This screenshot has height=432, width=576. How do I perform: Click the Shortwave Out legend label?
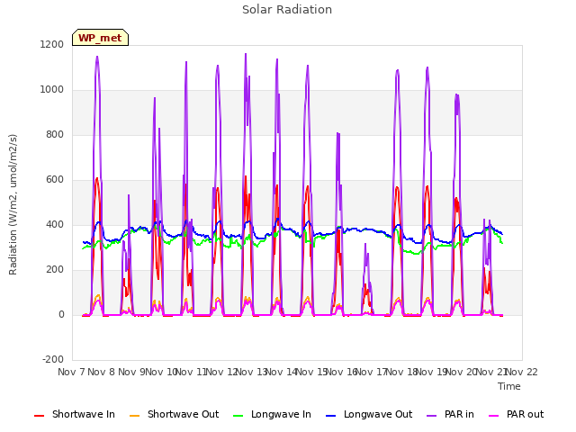[183, 414]
